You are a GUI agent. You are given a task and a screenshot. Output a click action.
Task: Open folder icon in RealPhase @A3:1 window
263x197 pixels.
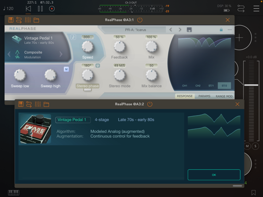click(36, 20)
